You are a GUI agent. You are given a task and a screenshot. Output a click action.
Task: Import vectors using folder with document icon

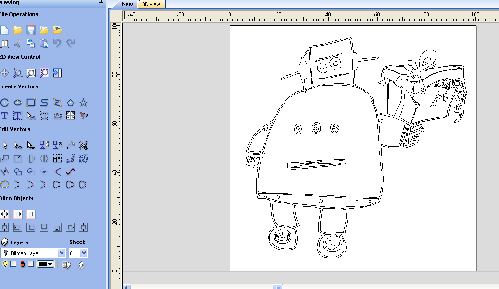pyautogui.click(x=44, y=30)
